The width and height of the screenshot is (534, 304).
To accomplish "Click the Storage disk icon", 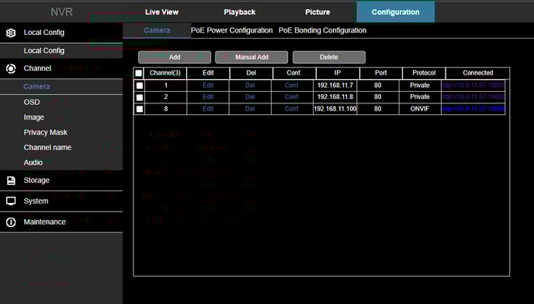I will 11,180.
